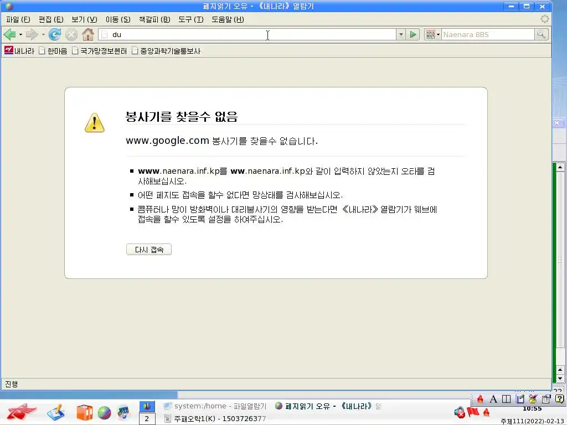This screenshot has height=425, width=567.
Task: Reload the current page
Action: coord(55,35)
